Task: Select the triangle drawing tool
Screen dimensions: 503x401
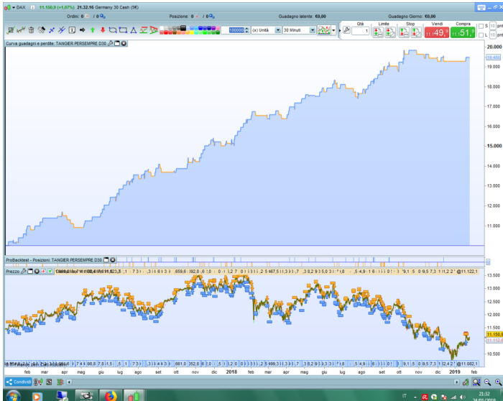Action: point(134,30)
